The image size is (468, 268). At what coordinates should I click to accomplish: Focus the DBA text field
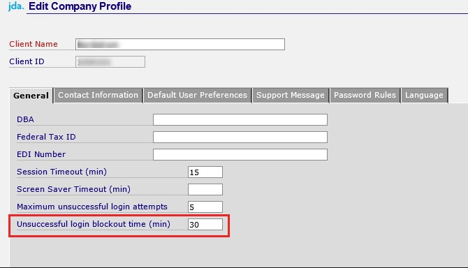(240, 119)
